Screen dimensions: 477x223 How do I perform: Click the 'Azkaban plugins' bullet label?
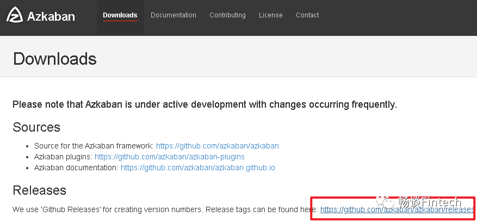click(63, 157)
